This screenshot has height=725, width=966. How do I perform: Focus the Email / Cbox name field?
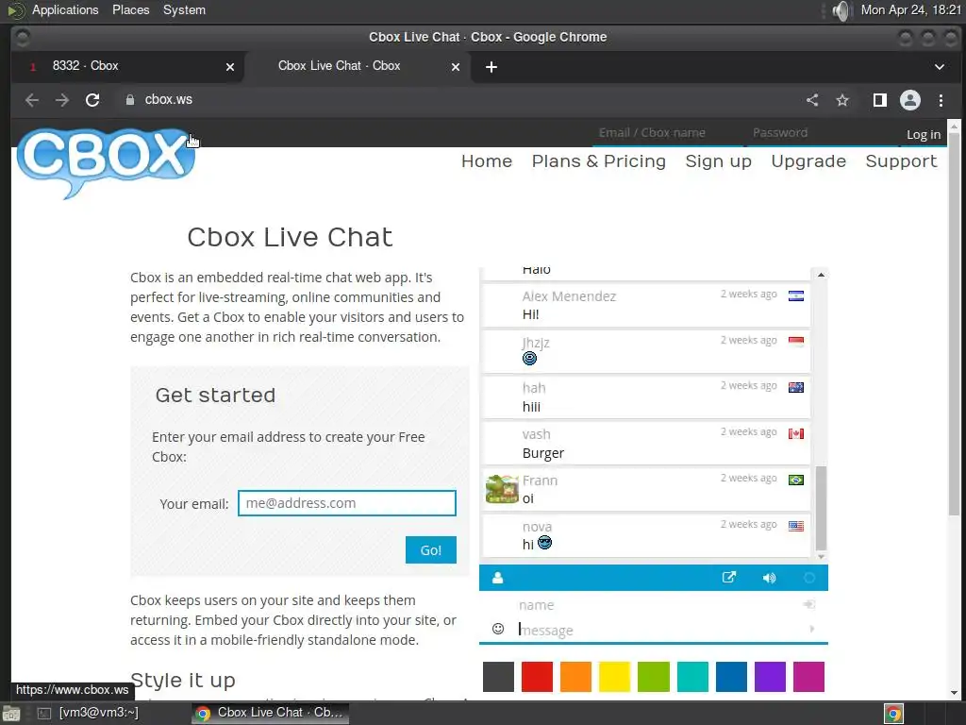(669, 133)
